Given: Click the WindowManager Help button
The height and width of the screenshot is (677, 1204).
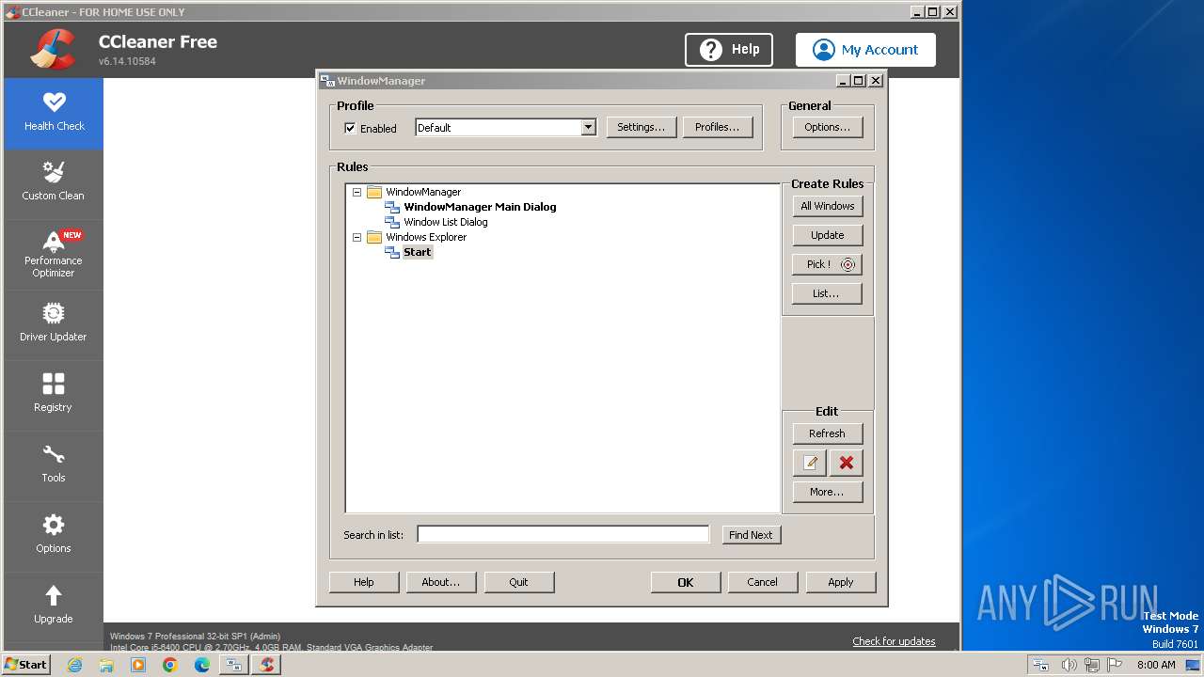Looking at the screenshot, I should 364,582.
